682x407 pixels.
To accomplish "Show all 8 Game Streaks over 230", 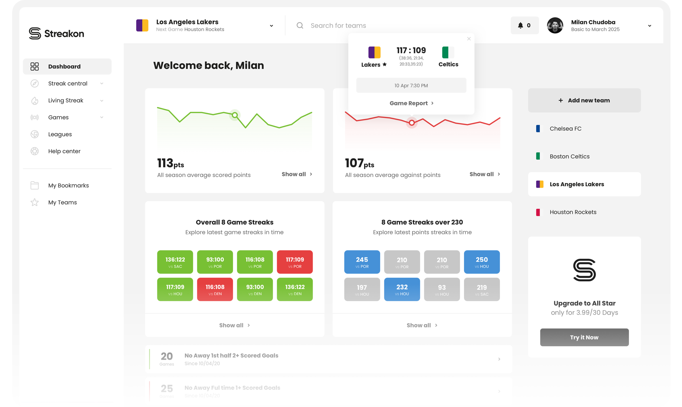I will 422,325.
